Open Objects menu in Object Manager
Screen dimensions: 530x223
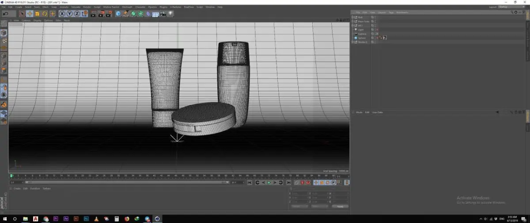coord(382,12)
